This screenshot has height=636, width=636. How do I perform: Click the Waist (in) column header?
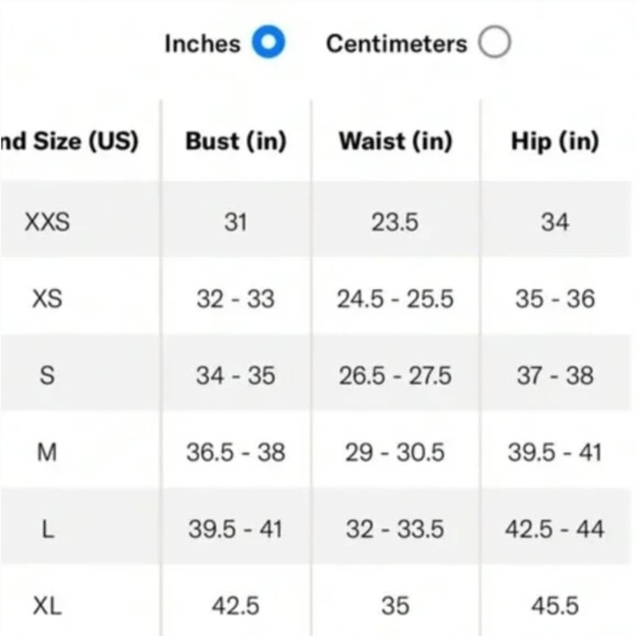[x=395, y=141]
